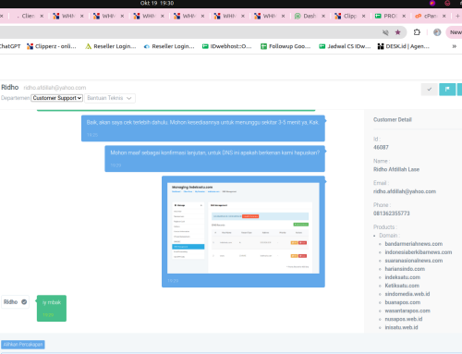Open the browser profile avatar icon

[437, 32]
